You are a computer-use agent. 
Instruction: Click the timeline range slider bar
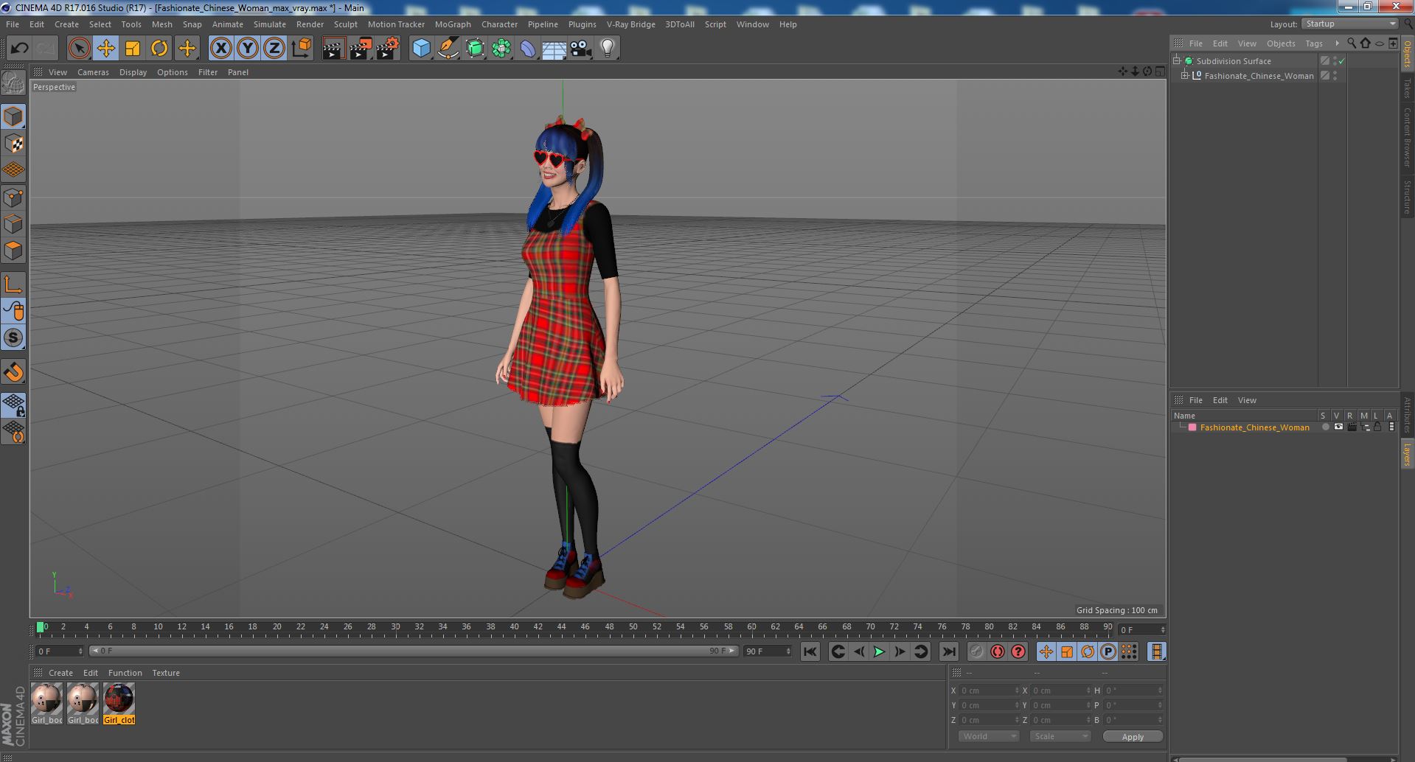point(414,651)
